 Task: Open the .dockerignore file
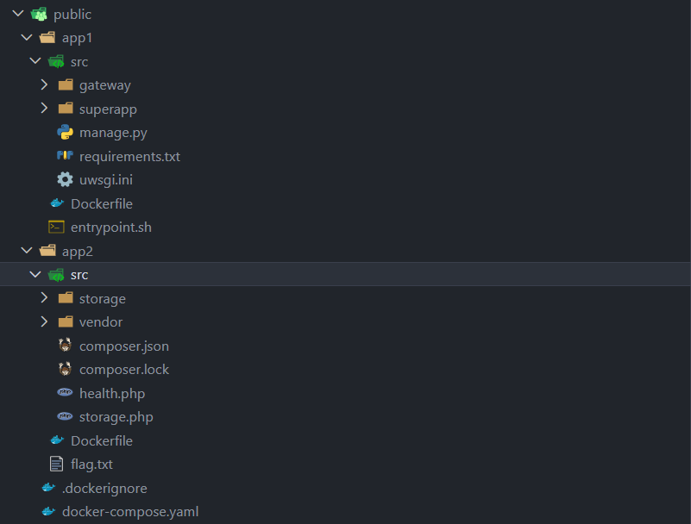pyautogui.click(x=104, y=488)
